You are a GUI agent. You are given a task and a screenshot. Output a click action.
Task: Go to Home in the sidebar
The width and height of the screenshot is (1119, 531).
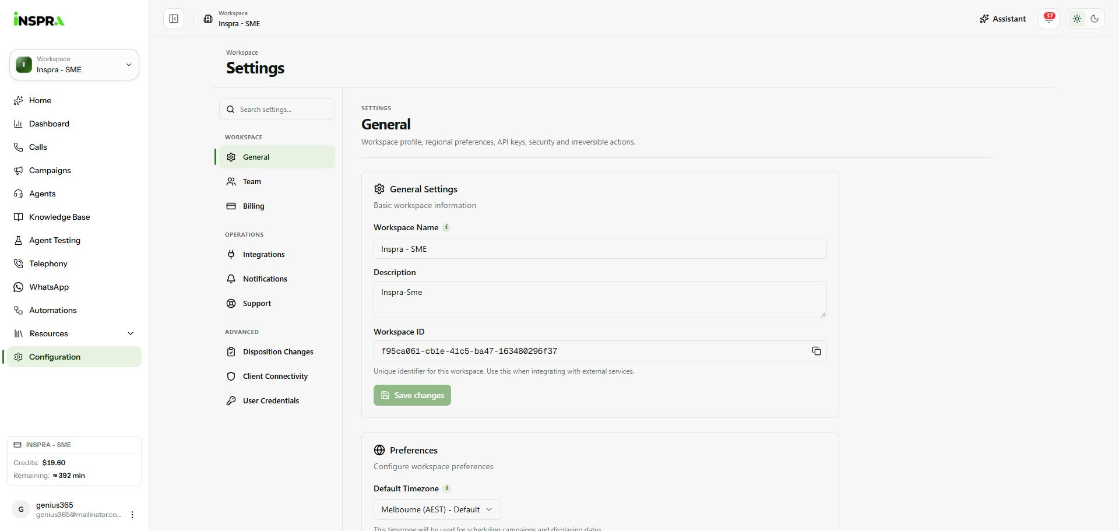point(74,100)
